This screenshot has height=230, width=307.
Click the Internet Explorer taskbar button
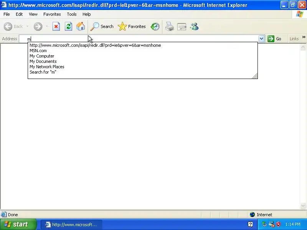tap(72, 225)
